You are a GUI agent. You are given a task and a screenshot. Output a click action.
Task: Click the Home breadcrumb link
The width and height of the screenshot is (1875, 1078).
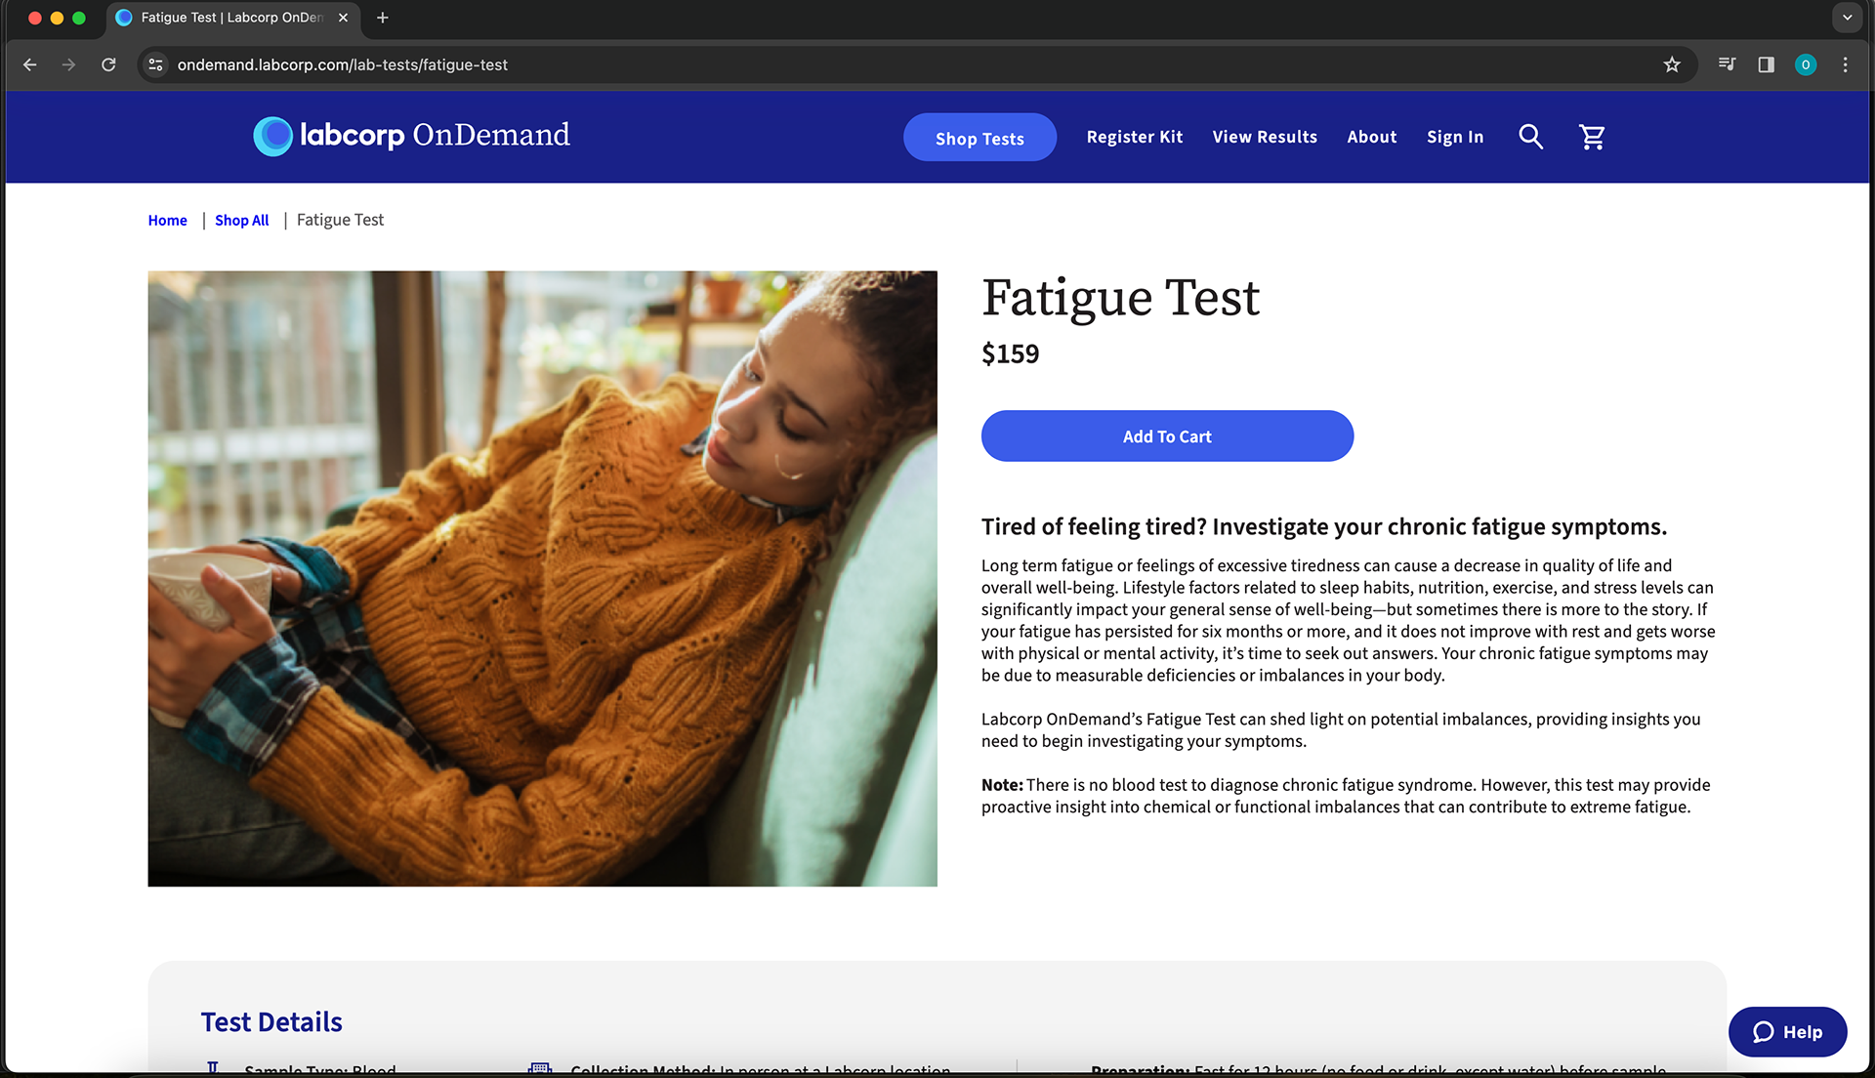click(x=167, y=221)
